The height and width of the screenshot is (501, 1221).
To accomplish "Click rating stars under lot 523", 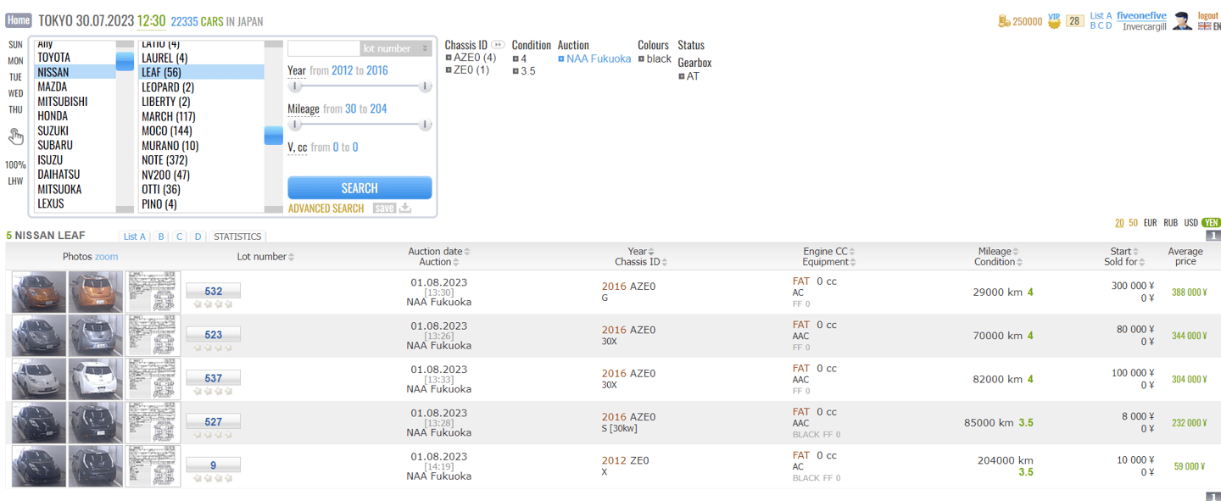I will click(213, 348).
